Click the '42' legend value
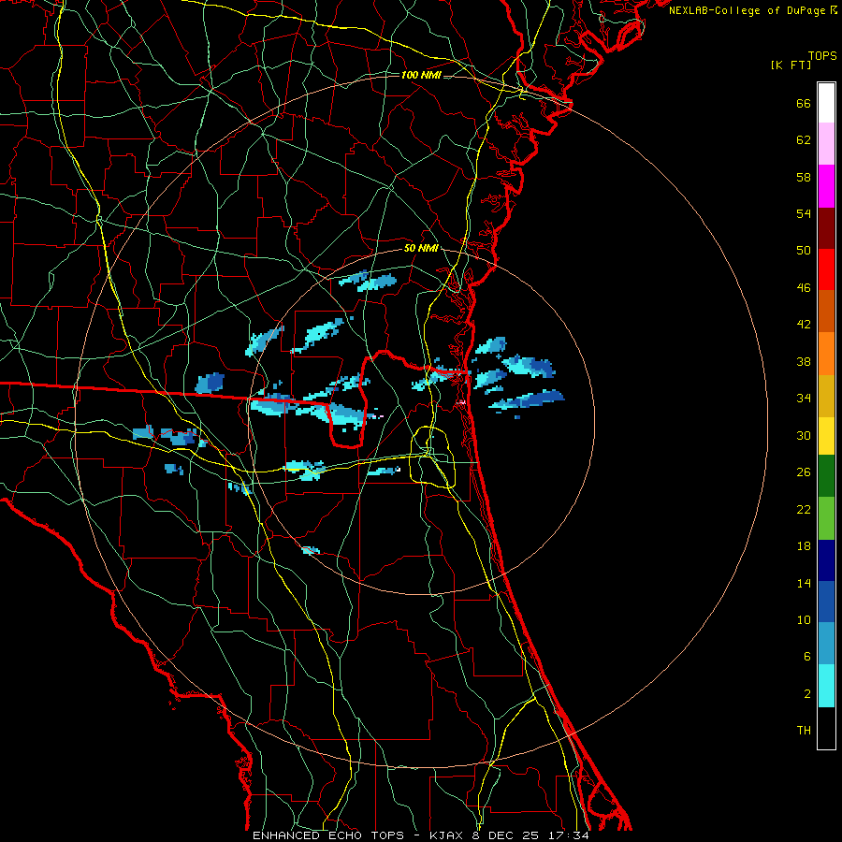The width and height of the screenshot is (842, 842). pos(804,325)
